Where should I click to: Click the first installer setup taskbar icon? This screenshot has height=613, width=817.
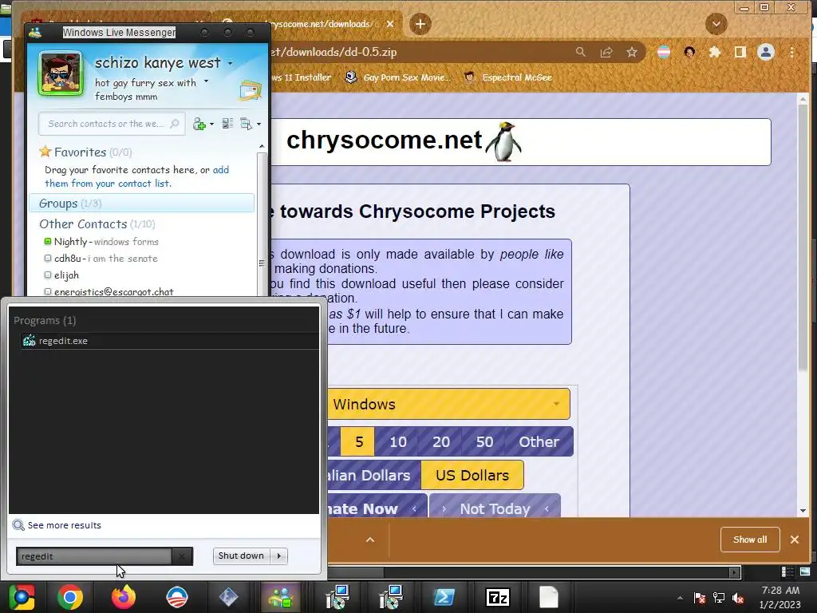(337, 597)
